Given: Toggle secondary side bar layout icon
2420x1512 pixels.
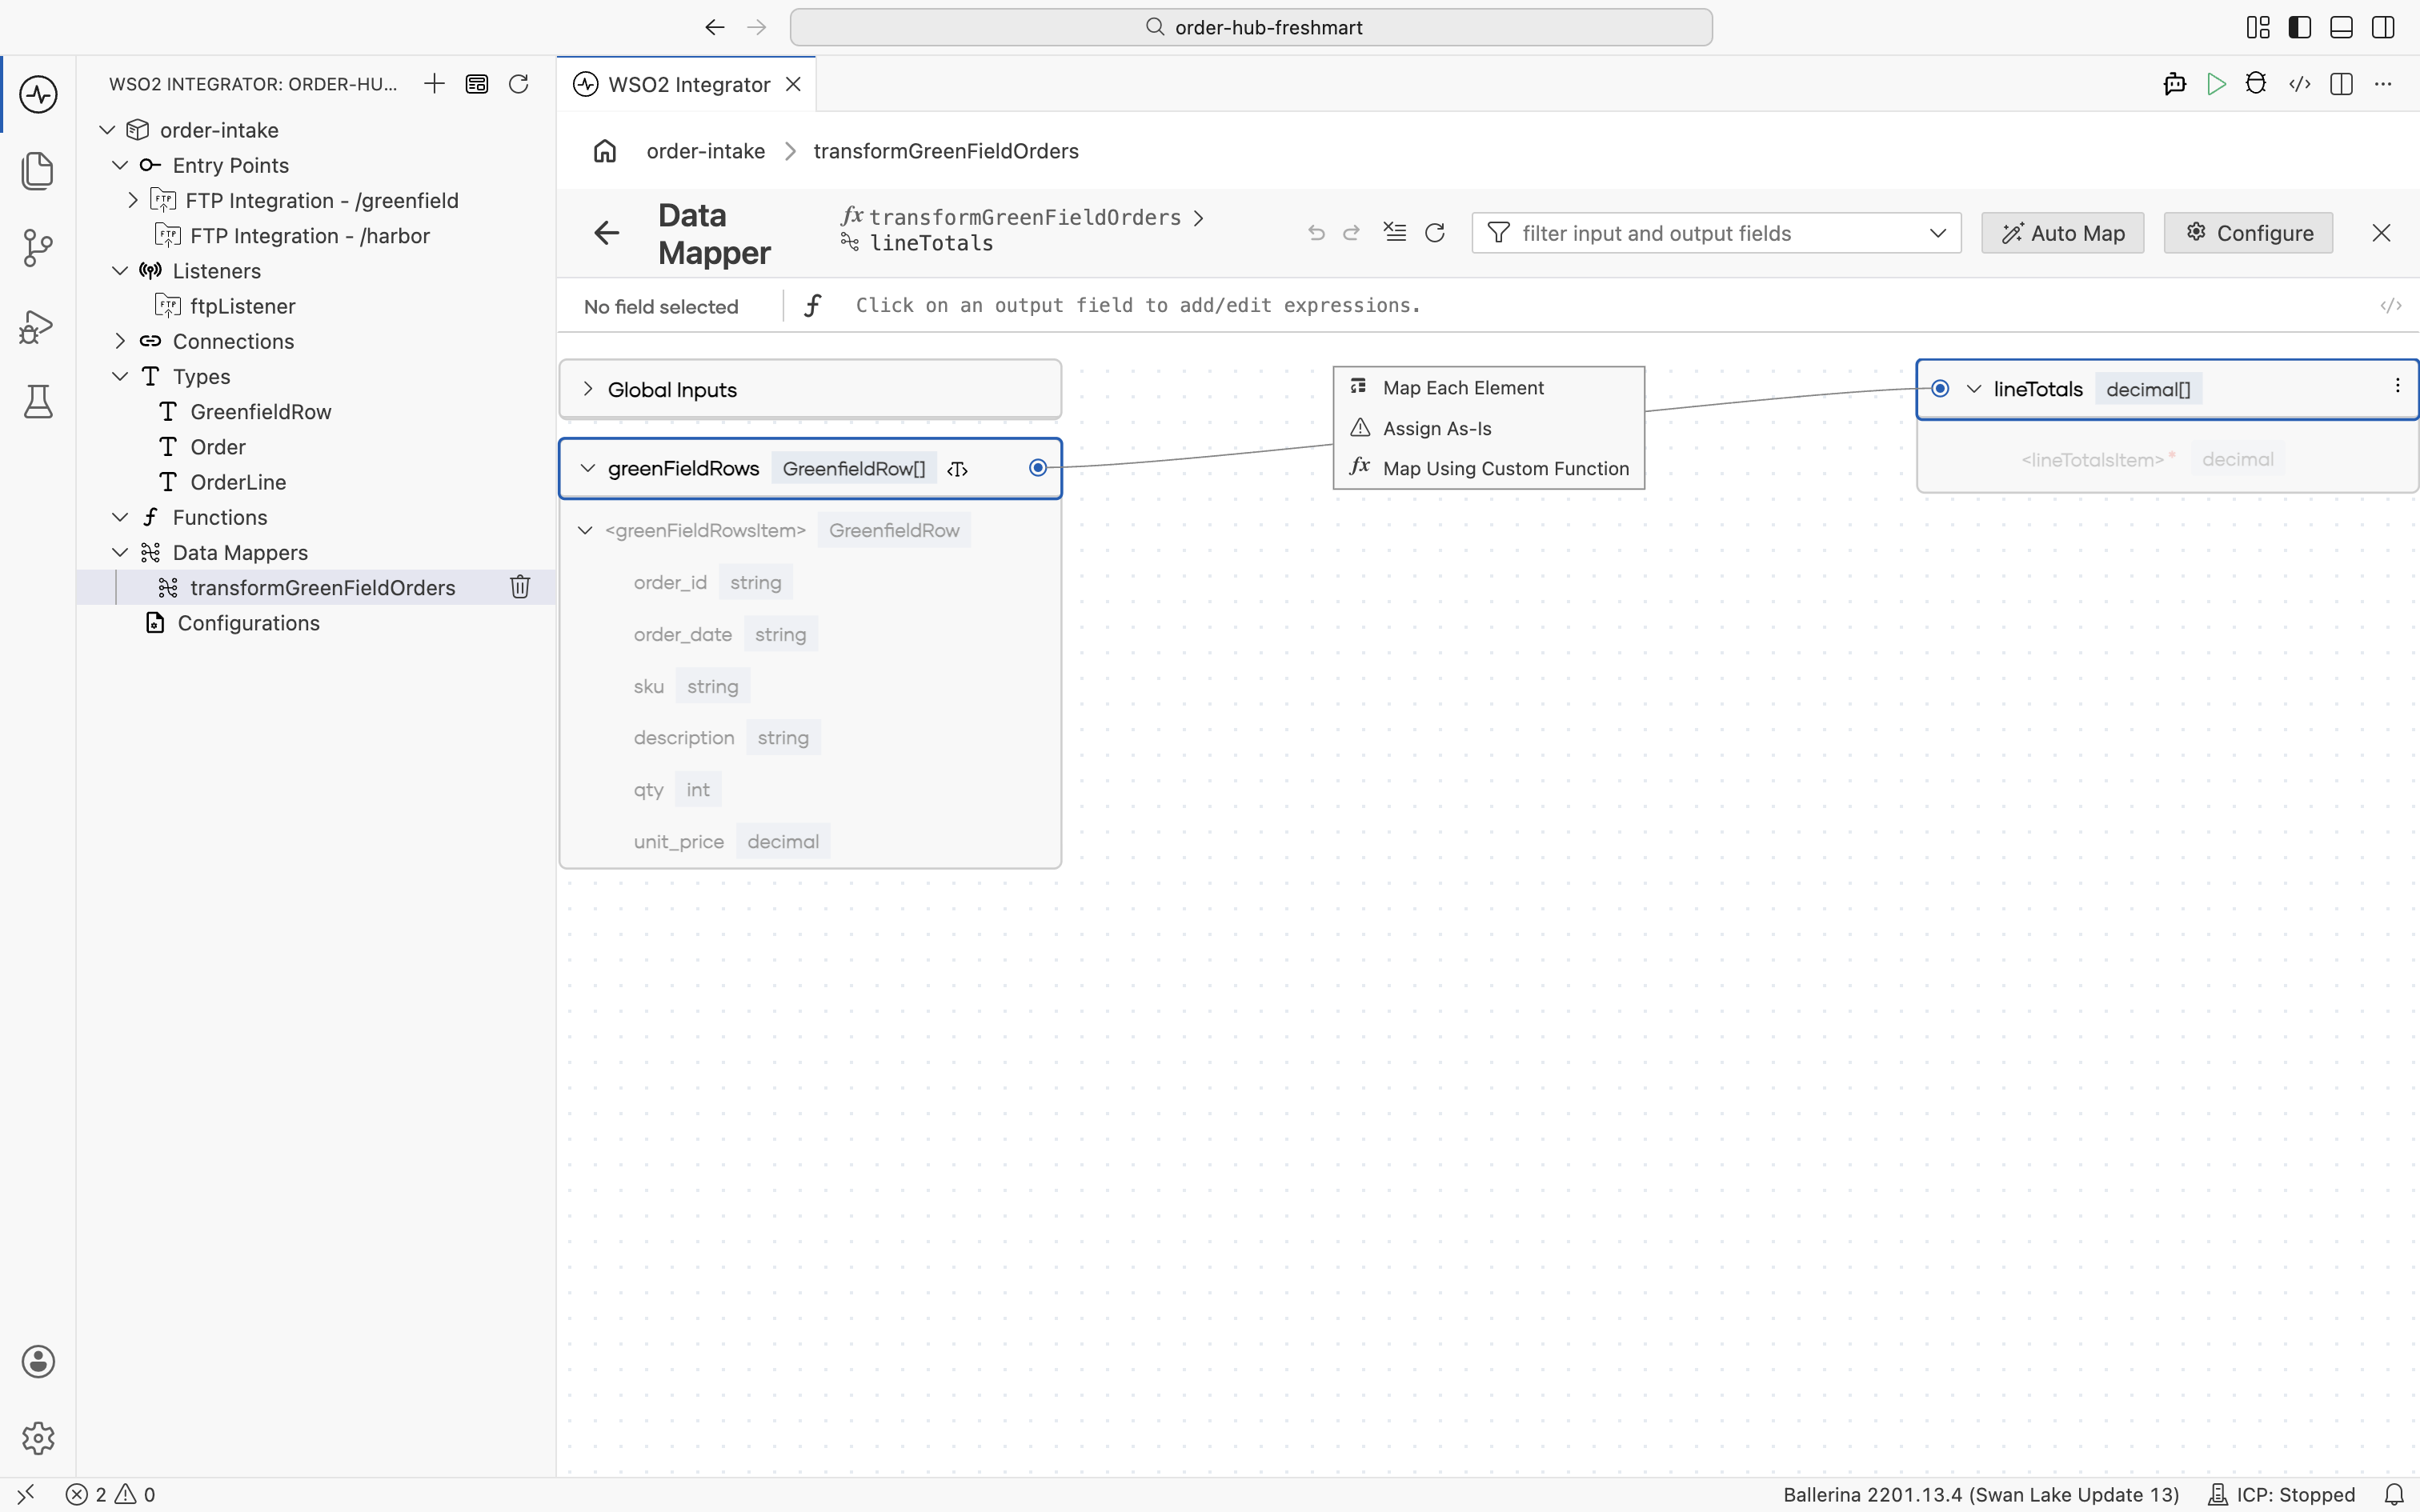Looking at the screenshot, I should [2383, 27].
